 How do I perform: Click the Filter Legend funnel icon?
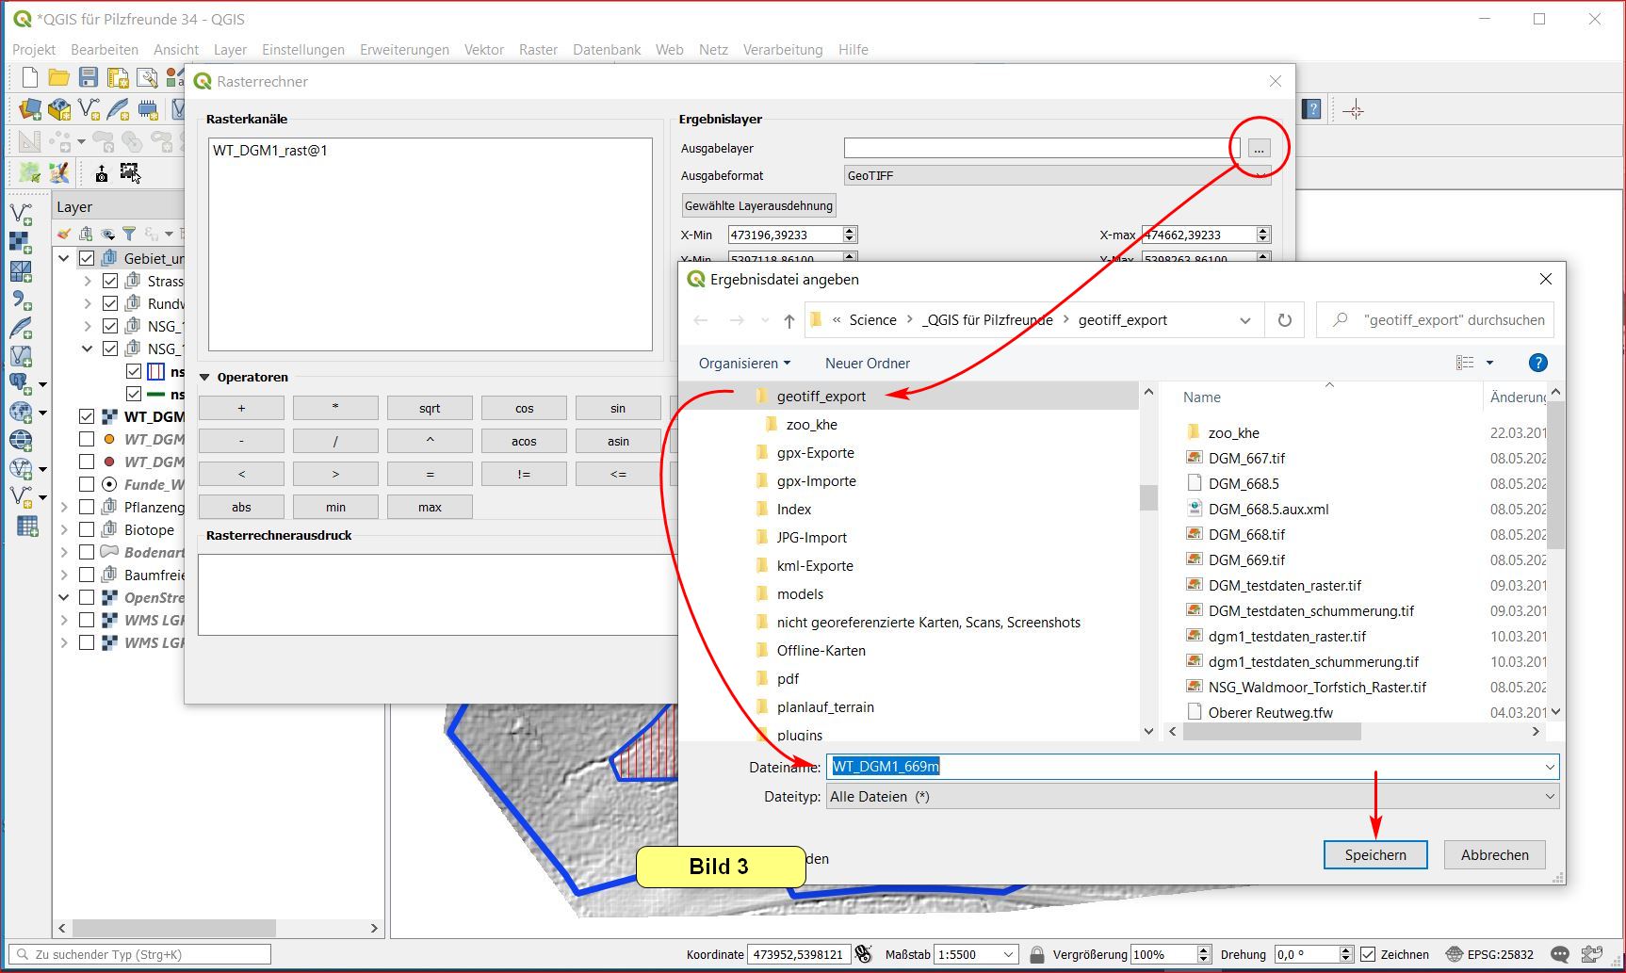pyautogui.click(x=129, y=234)
